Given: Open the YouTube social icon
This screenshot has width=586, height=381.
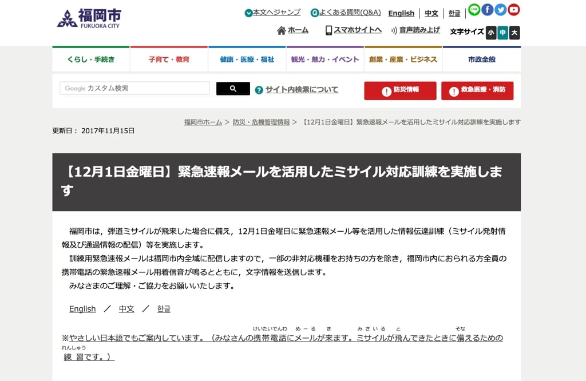Looking at the screenshot, I should pos(514,10).
